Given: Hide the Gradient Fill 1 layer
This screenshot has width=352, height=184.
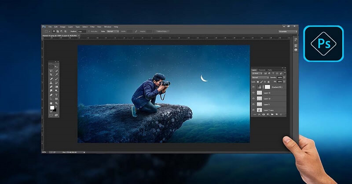Looking at the screenshot, I should (x=253, y=87).
